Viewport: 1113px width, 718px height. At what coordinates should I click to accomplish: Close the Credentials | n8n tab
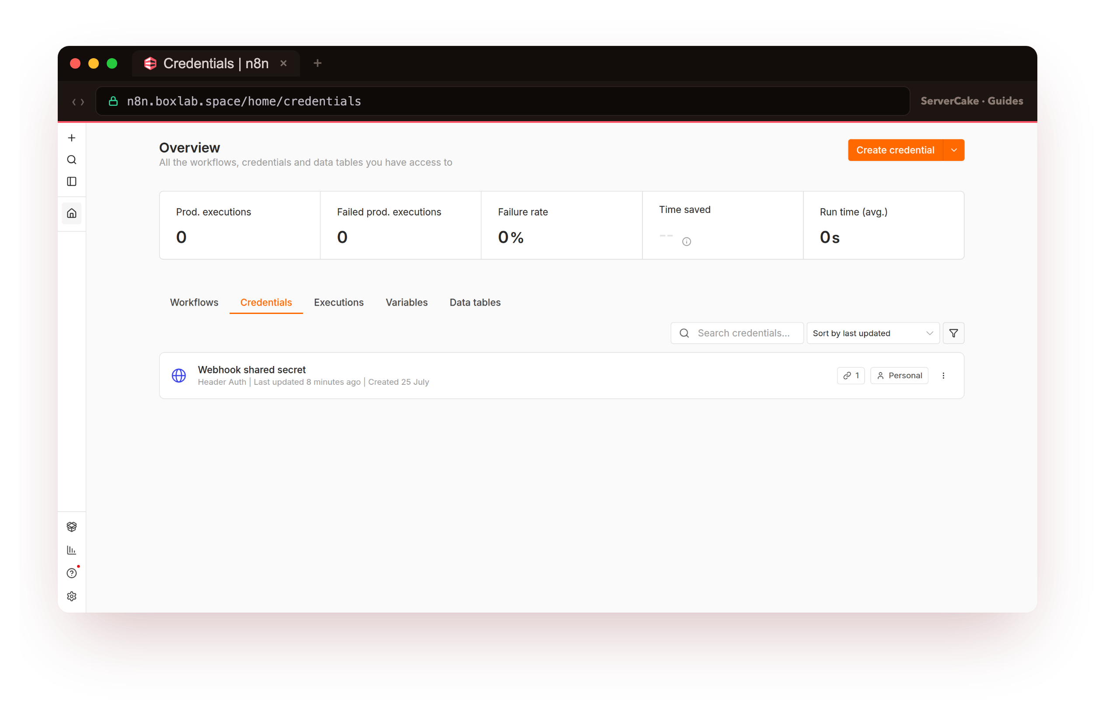point(283,63)
